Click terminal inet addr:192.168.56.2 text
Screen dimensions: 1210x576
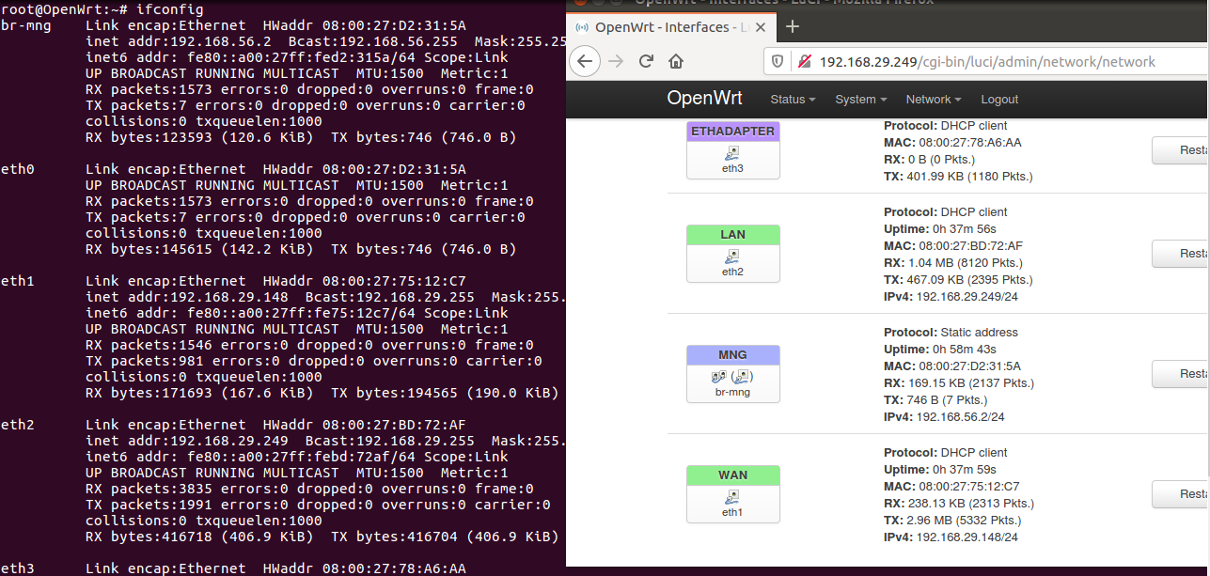click(x=179, y=41)
